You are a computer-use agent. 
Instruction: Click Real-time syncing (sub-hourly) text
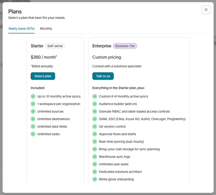pos(121,141)
